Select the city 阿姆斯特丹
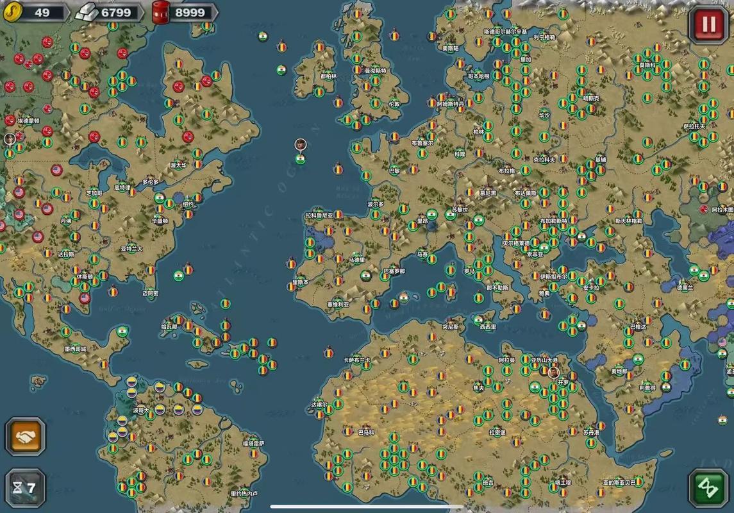734x513 pixels. (x=450, y=105)
